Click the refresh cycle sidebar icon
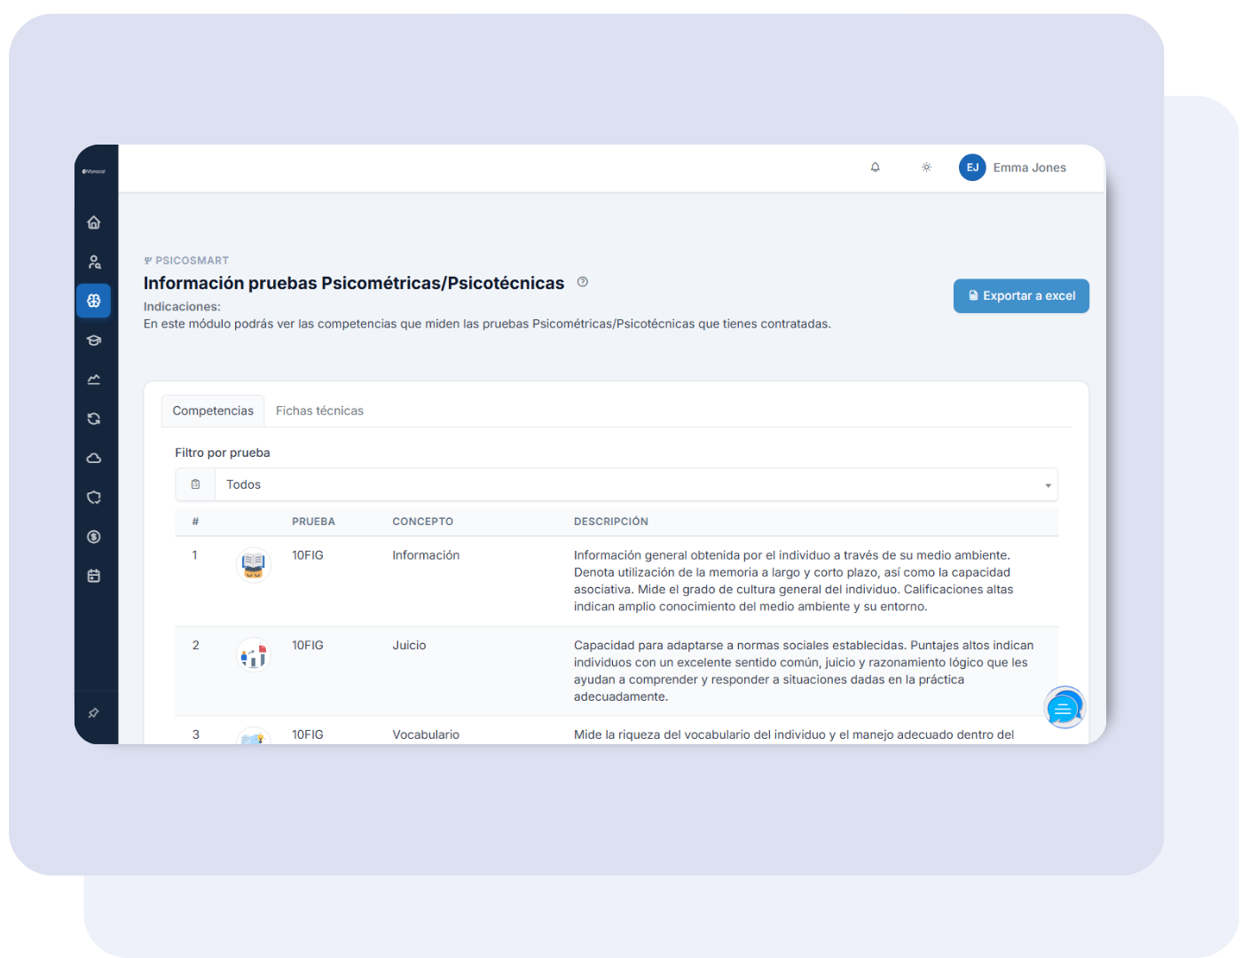Image resolution: width=1249 pixels, height=958 pixels. (x=94, y=419)
